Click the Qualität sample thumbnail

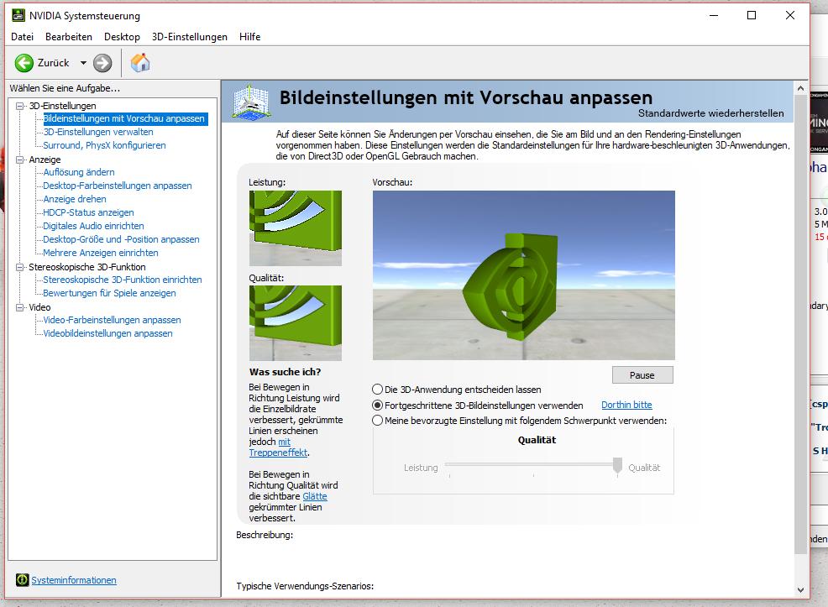tap(296, 323)
